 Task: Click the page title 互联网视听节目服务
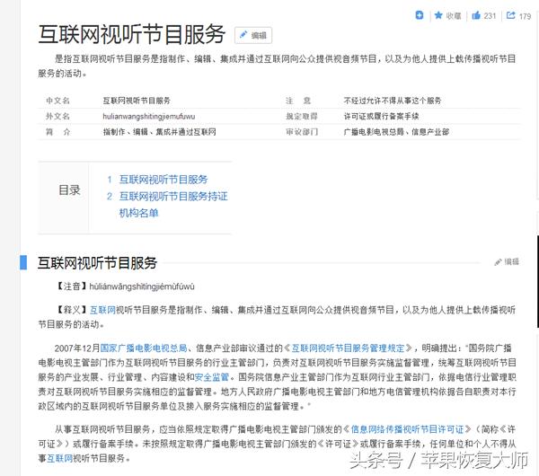pyautogui.click(x=132, y=34)
